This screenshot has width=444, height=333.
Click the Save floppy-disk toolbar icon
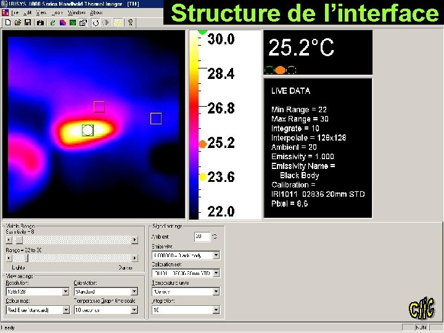pos(28,23)
